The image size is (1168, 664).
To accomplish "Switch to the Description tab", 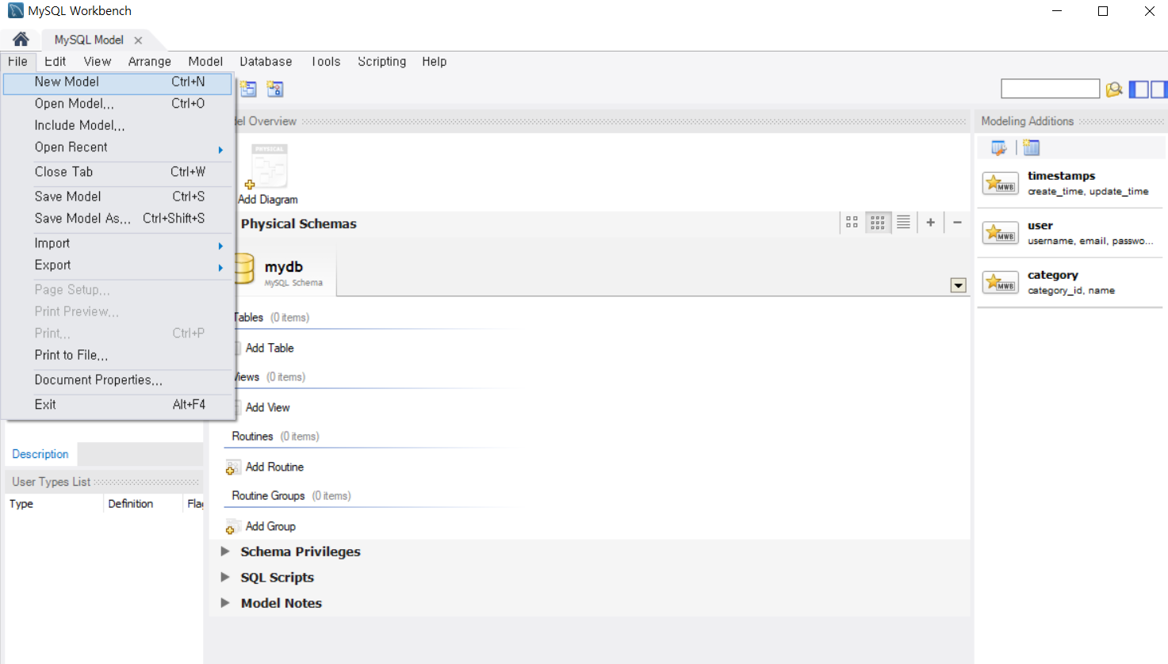I will pyautogui.click(x=40, y=454).
